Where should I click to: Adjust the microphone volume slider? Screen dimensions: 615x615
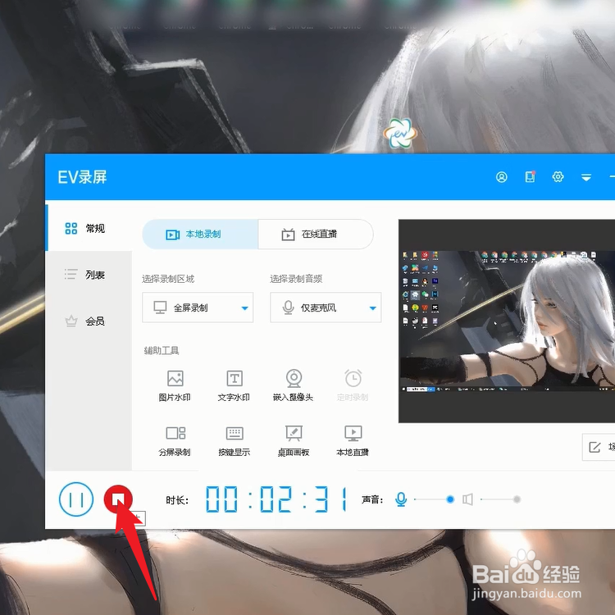click(434, 499)
